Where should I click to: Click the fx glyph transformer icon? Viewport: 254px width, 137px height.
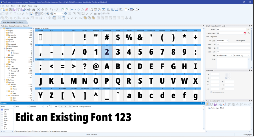(82, 10)
